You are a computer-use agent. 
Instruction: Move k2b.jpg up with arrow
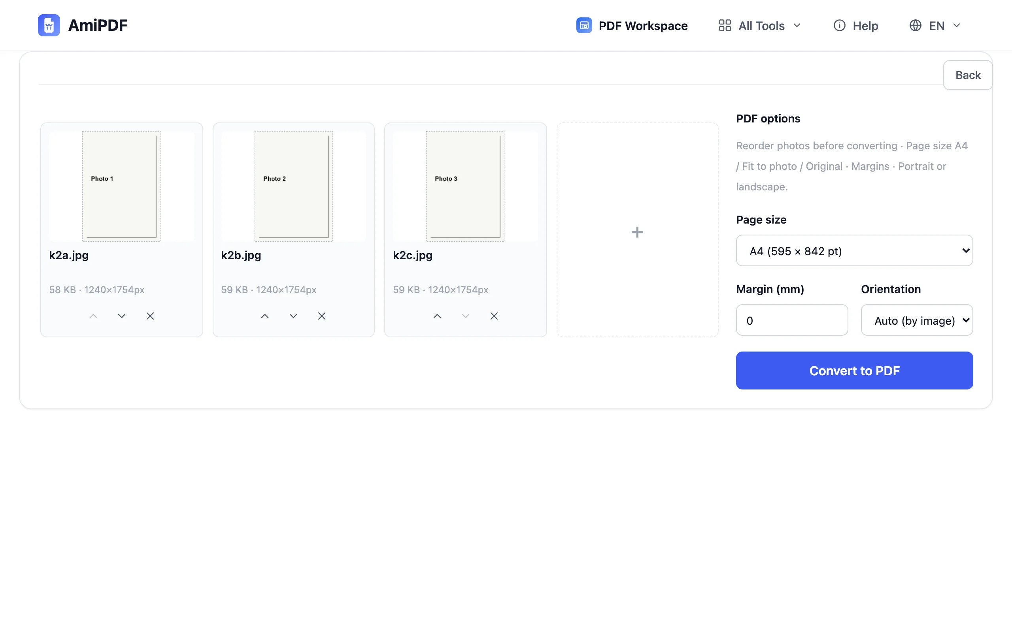tap(265, 316)
